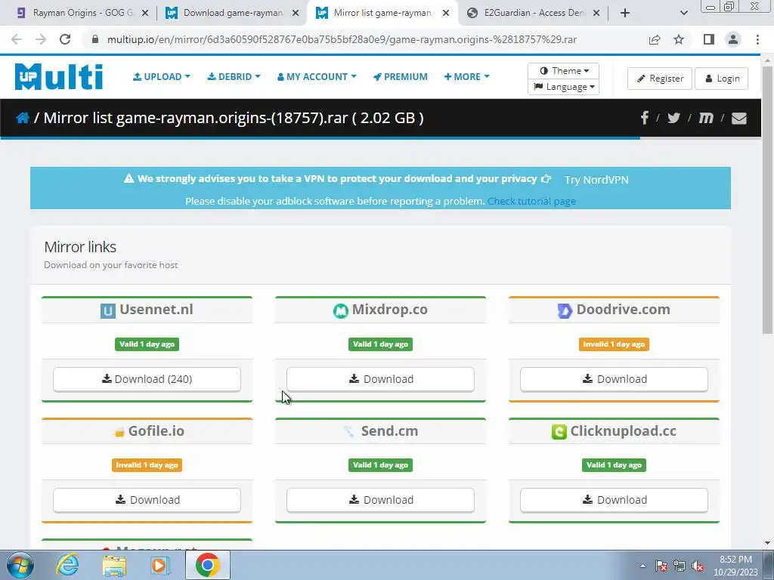Open the Theme dropdown
The image size is (774, 580).
point(563,70)
